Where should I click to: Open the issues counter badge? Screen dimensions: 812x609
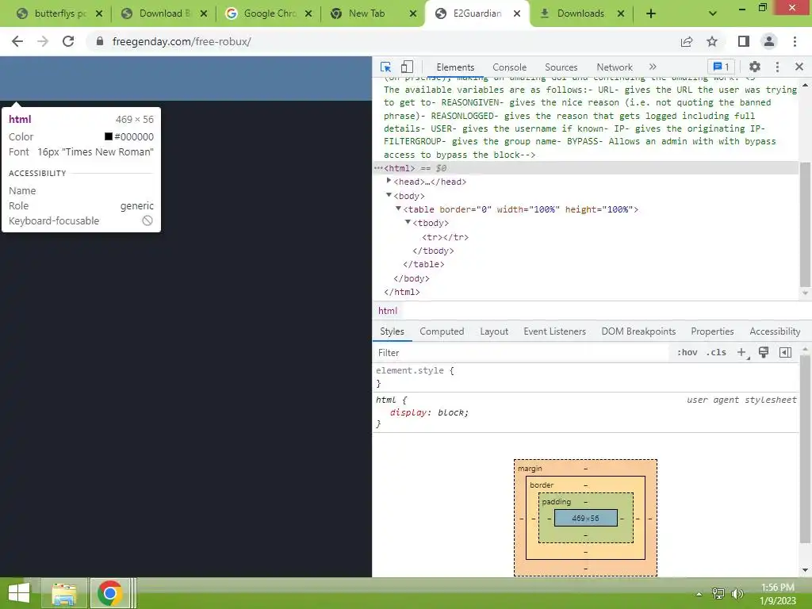point(721,67)
